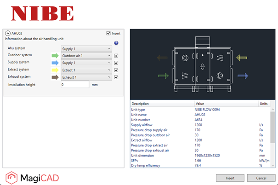Click the brown Exhaust system arrow icon
This screenshot has height=185, width=278.
55,77
